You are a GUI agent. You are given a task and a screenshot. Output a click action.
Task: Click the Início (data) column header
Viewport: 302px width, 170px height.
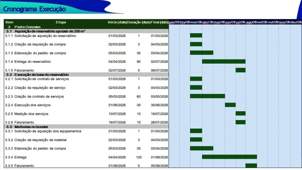pyautogui.click(x=117, y=22)
